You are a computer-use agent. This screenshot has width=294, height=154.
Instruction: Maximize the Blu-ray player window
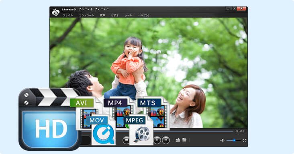[x=234, y=8]
